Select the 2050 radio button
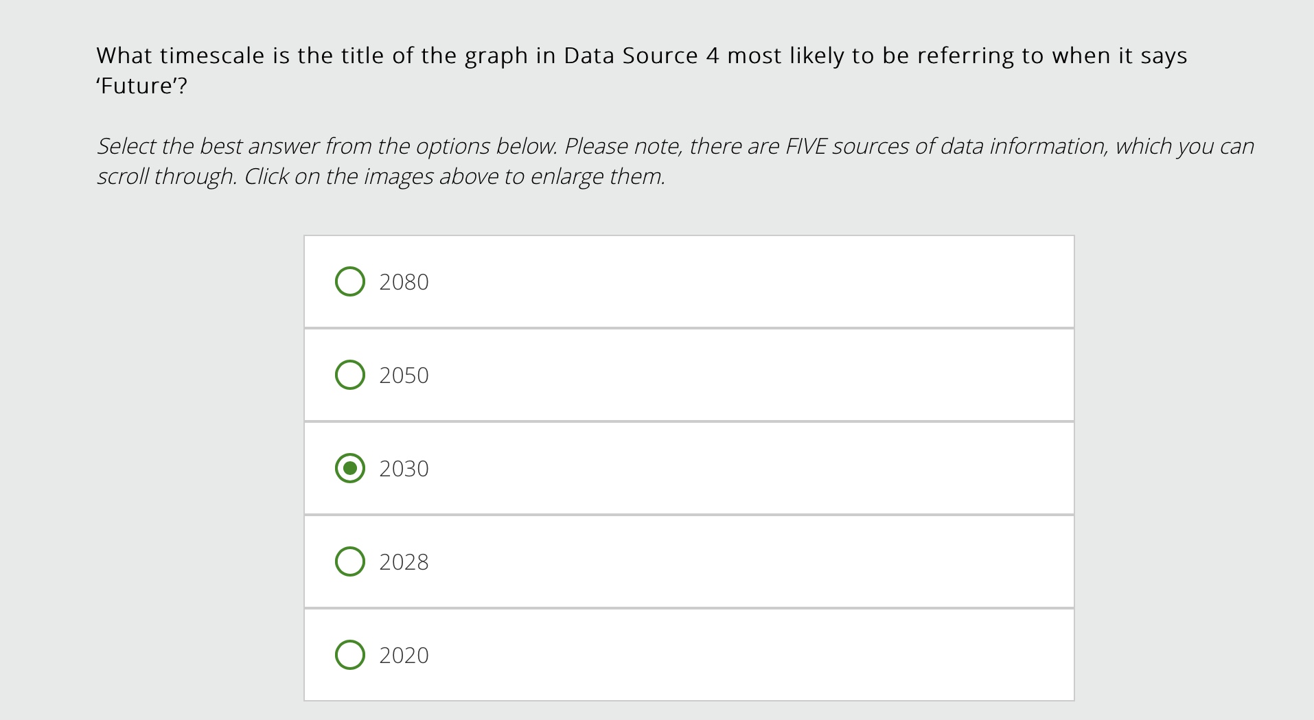Image resolution: width=1314 pixels, height=720 pixels. (x=349, y=375)
